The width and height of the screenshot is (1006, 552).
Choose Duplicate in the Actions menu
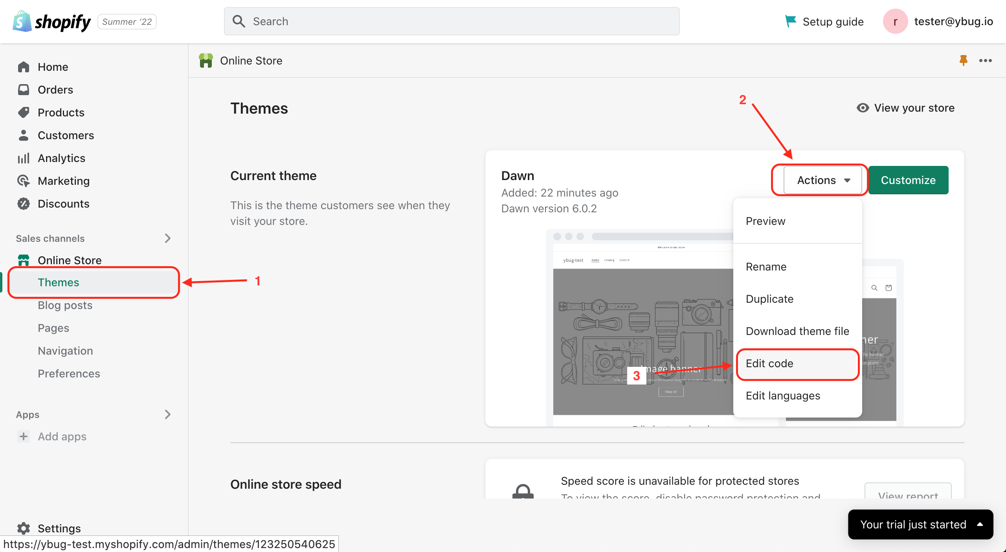[797, 299]
